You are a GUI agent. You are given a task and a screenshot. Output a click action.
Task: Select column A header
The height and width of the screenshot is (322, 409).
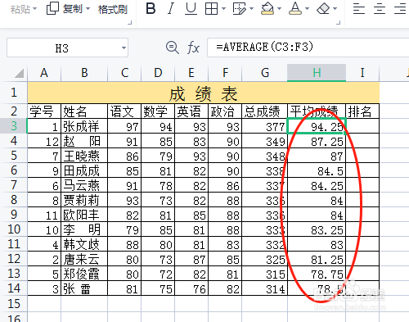[x=44, y=73]
